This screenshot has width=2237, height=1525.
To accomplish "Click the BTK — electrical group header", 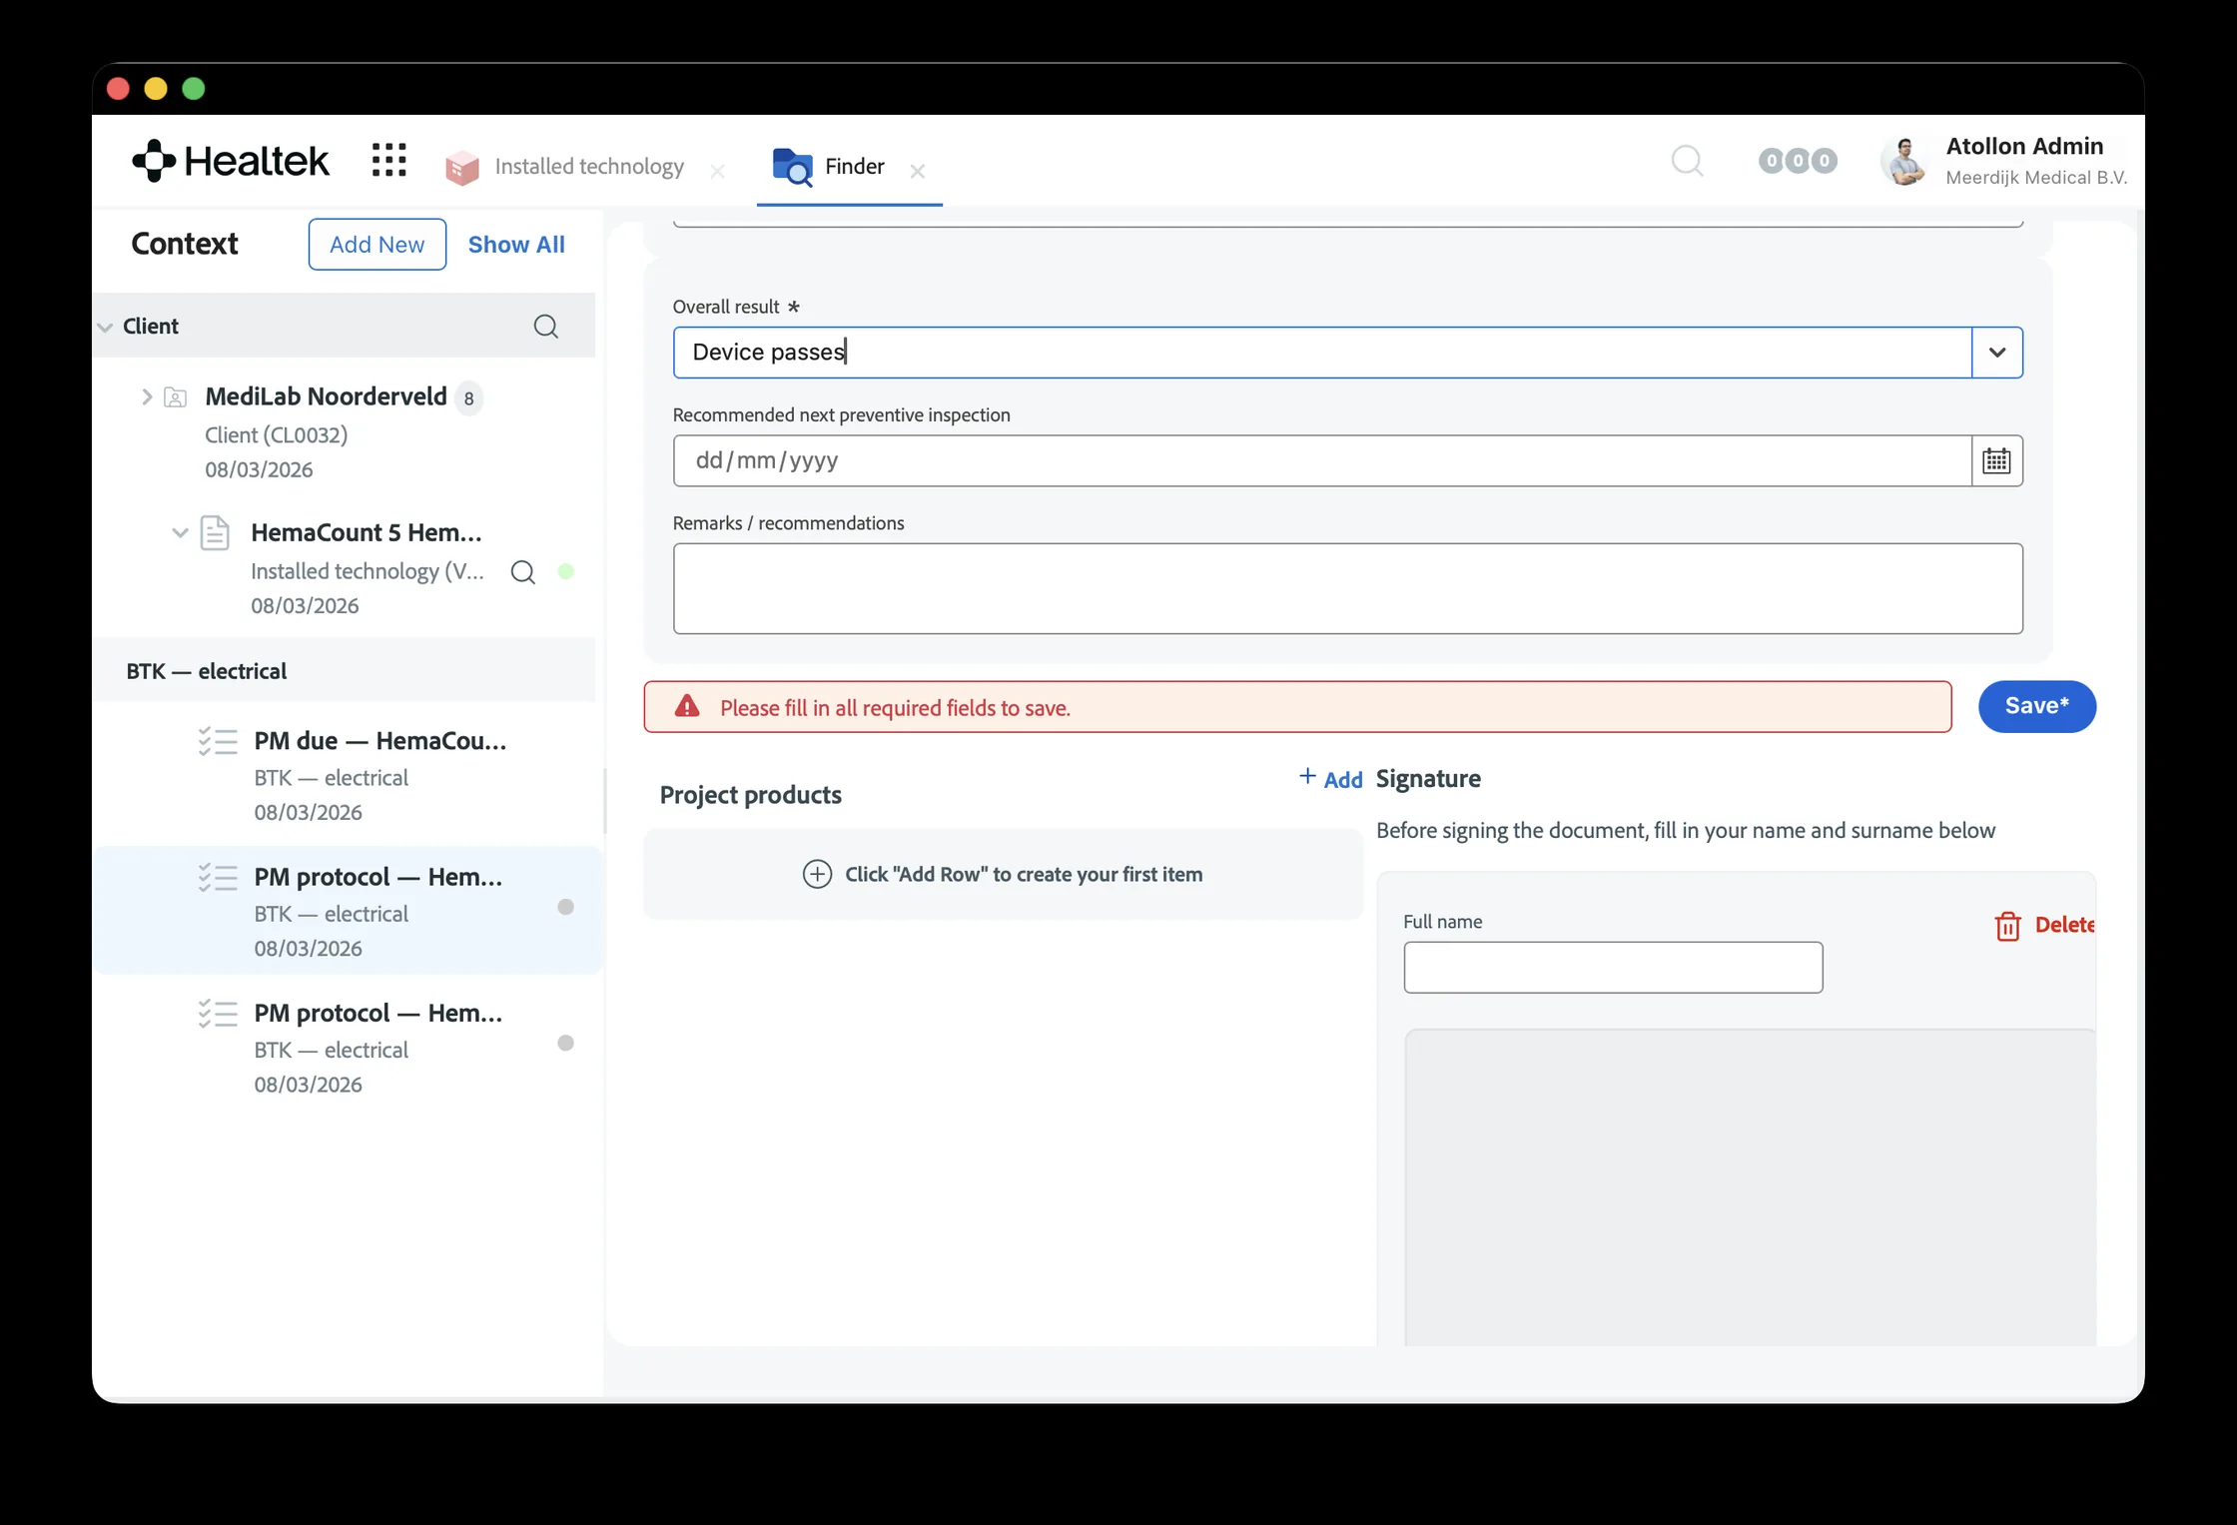I will pyautogui.click(x=346, y=671).
